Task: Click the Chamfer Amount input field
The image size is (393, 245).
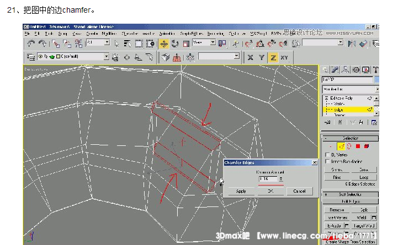Action: click(268, 179)
